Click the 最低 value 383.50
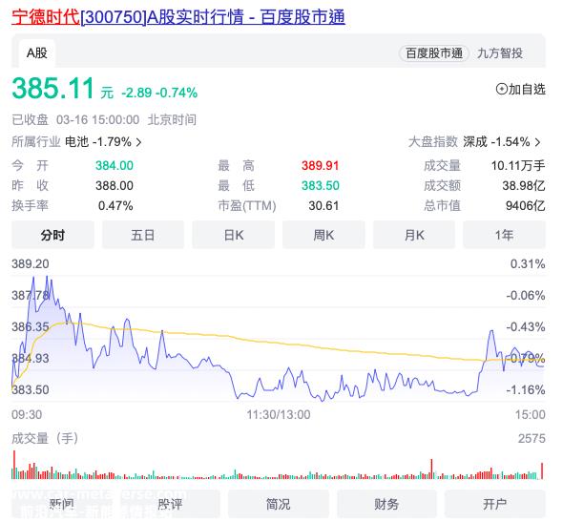 coord(321,185)
